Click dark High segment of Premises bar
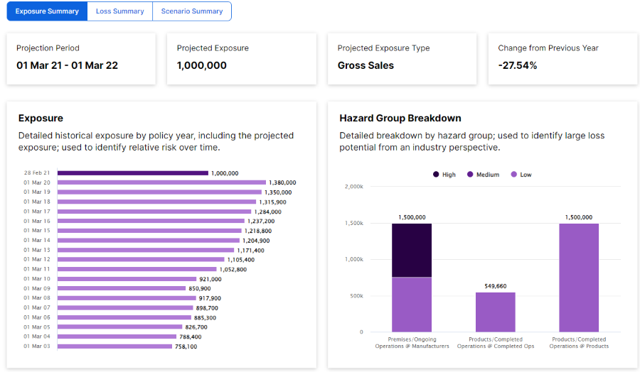The image size is (640, 372). tap(412, 250)
